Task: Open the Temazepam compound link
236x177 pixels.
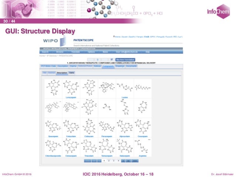Action: coord(107,156)
